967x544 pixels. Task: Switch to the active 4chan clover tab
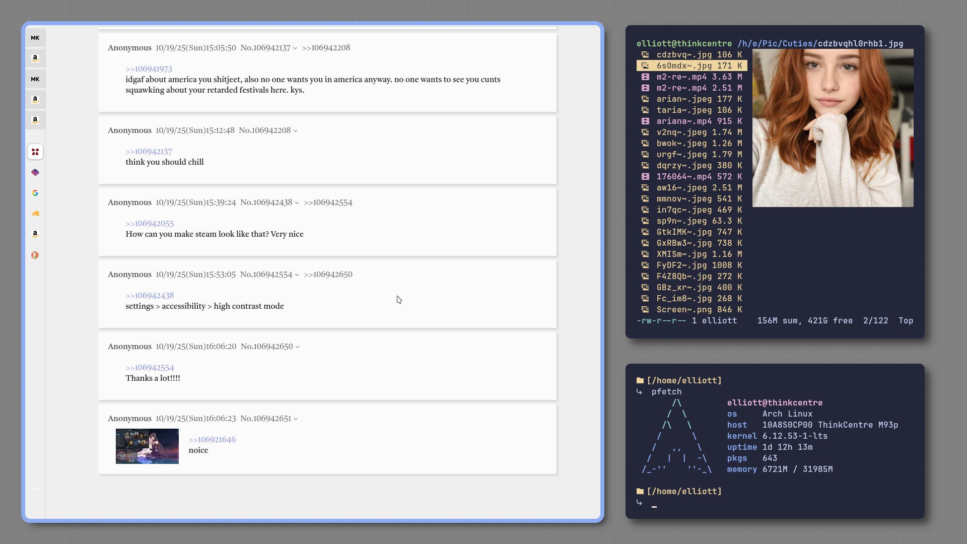click(x=35, y=152)
